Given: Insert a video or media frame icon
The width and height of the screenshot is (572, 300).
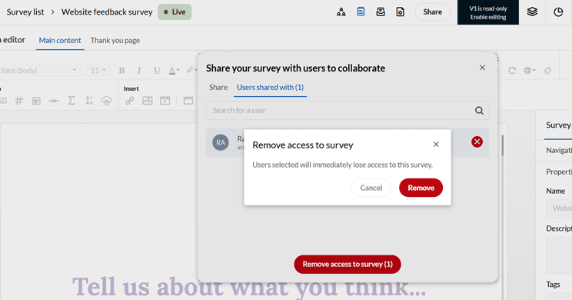Looking at the screenshot, I should click(x=165, y=101).
